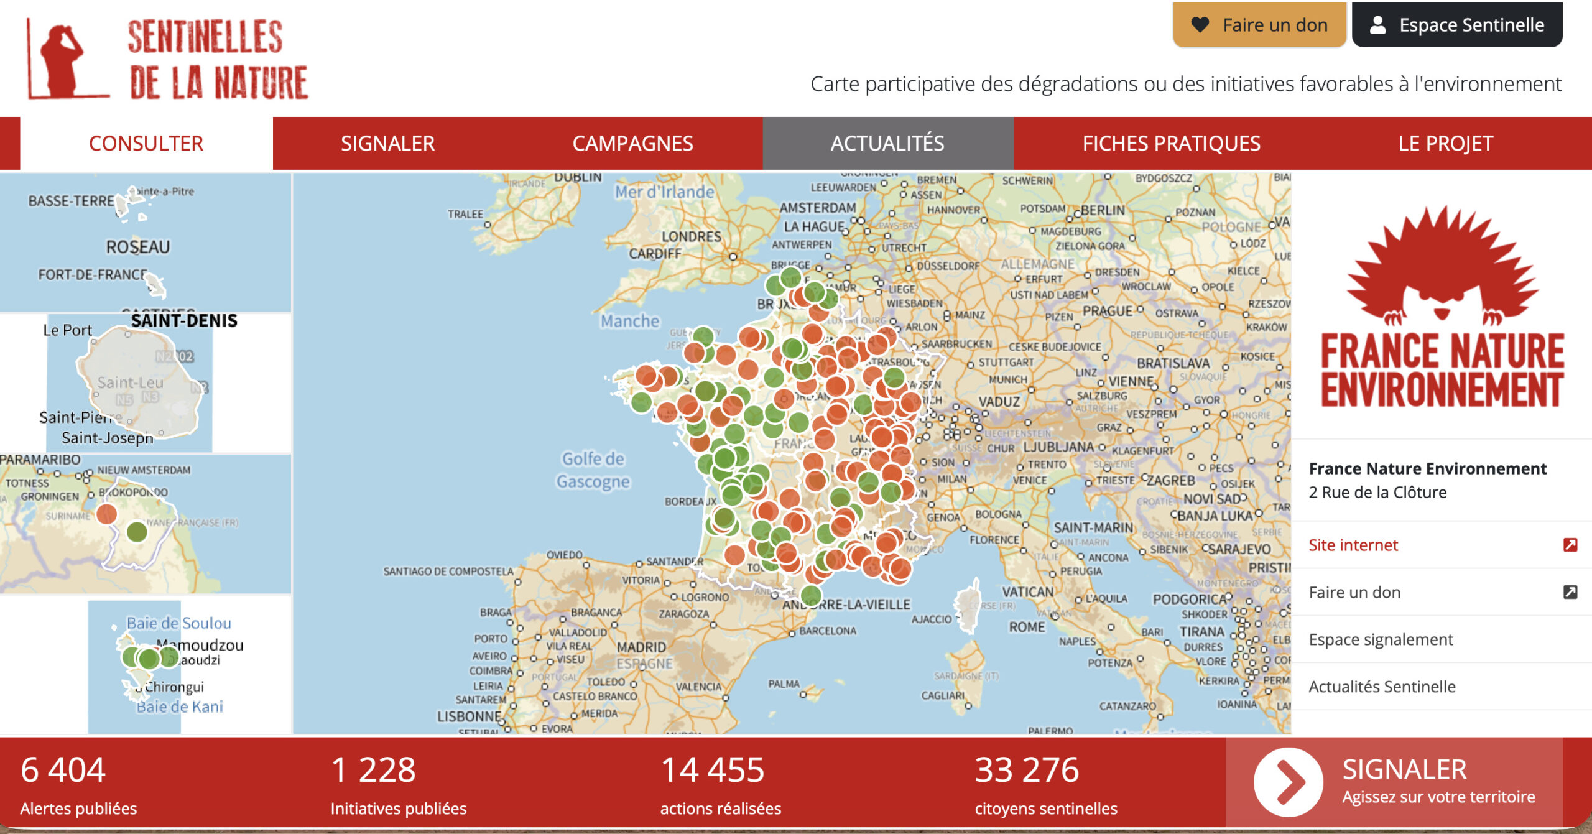This screenshot has height=834, width=1592.
Task: Select the orange marker on the French Guiana map
Action: pyautogui.click(x=106, y=514)
